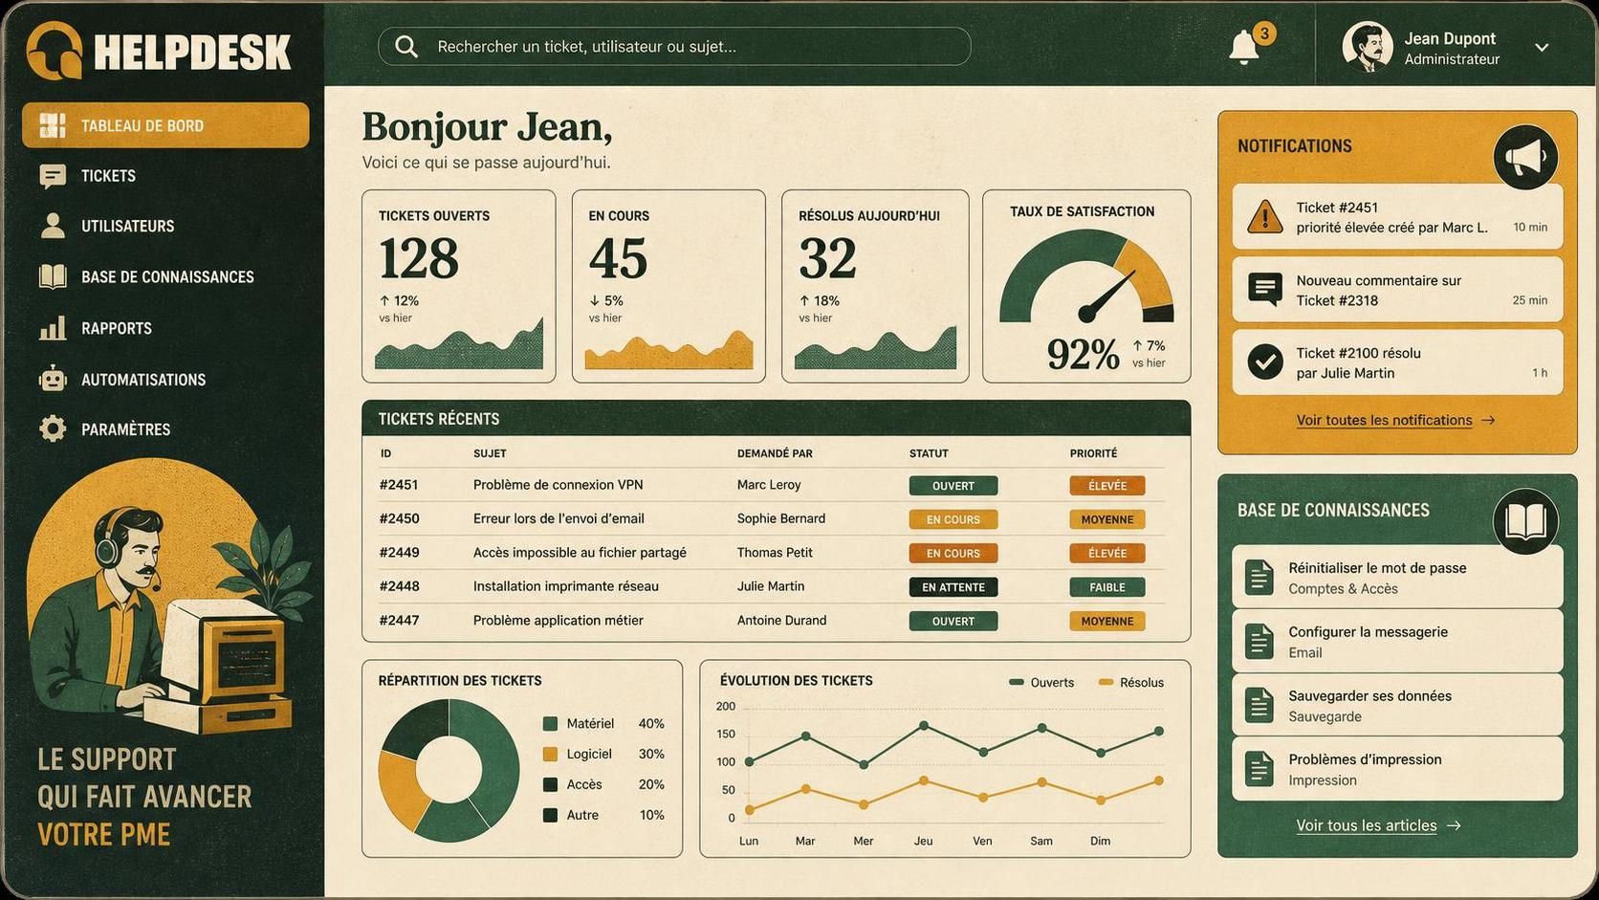Click ticket ID #2451 in the table

tap(399, 485)
